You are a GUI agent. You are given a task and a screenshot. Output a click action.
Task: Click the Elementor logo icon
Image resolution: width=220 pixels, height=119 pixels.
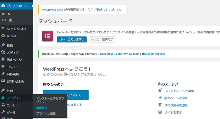point(47,36)
